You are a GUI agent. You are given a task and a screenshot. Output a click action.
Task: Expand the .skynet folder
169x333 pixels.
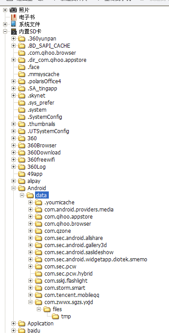point(14,96)
